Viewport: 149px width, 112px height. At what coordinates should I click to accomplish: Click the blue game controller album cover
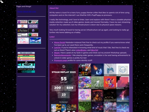click(110, 70)
